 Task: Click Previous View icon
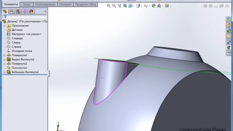(119, 6)
